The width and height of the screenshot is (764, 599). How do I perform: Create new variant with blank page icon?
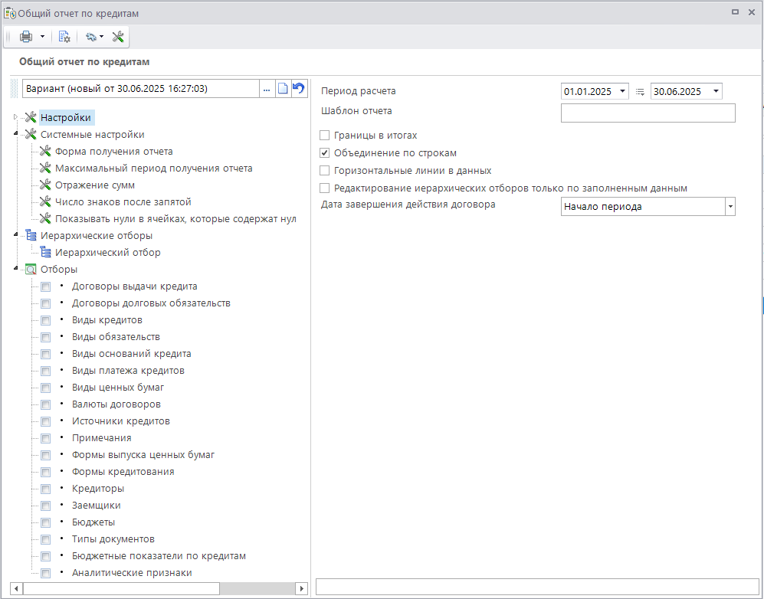click(x=283, y=89)
